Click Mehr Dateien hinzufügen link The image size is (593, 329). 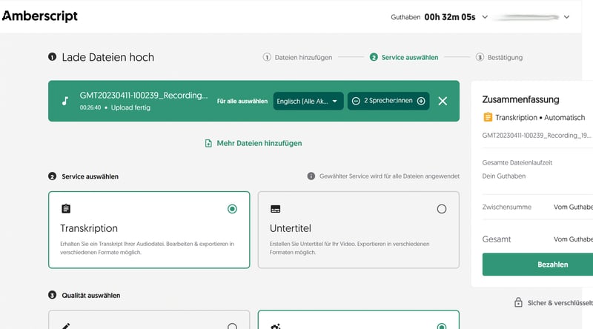pyautogui.click(x=253, y=143)
